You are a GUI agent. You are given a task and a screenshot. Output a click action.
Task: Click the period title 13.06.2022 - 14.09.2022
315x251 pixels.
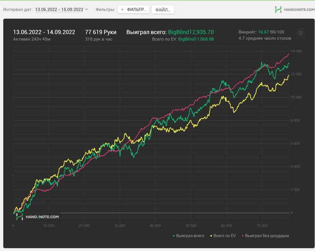(x=44, y=32)
